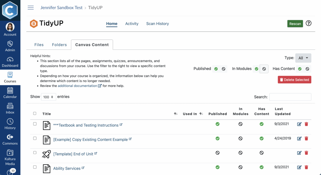Open Calendar in the Canvas sidebar
The width and height of the screenshot is (321, 175).
pos(10,93)
